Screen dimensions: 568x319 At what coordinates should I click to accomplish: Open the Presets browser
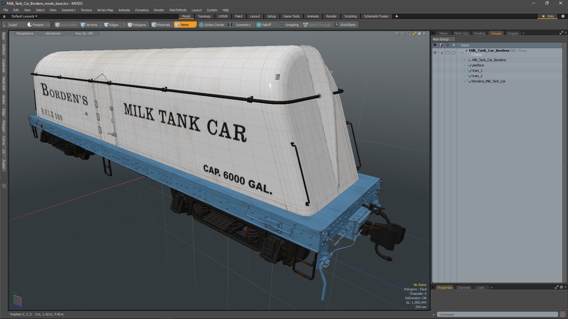pyautogui.click(x=38, y=25)
